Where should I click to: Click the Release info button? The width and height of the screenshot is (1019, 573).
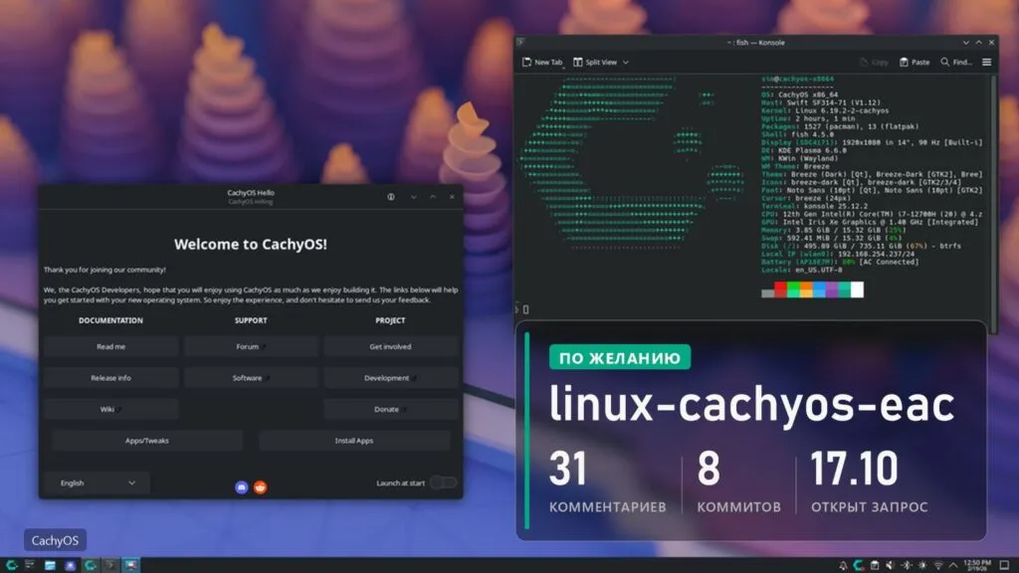[111, 378]
